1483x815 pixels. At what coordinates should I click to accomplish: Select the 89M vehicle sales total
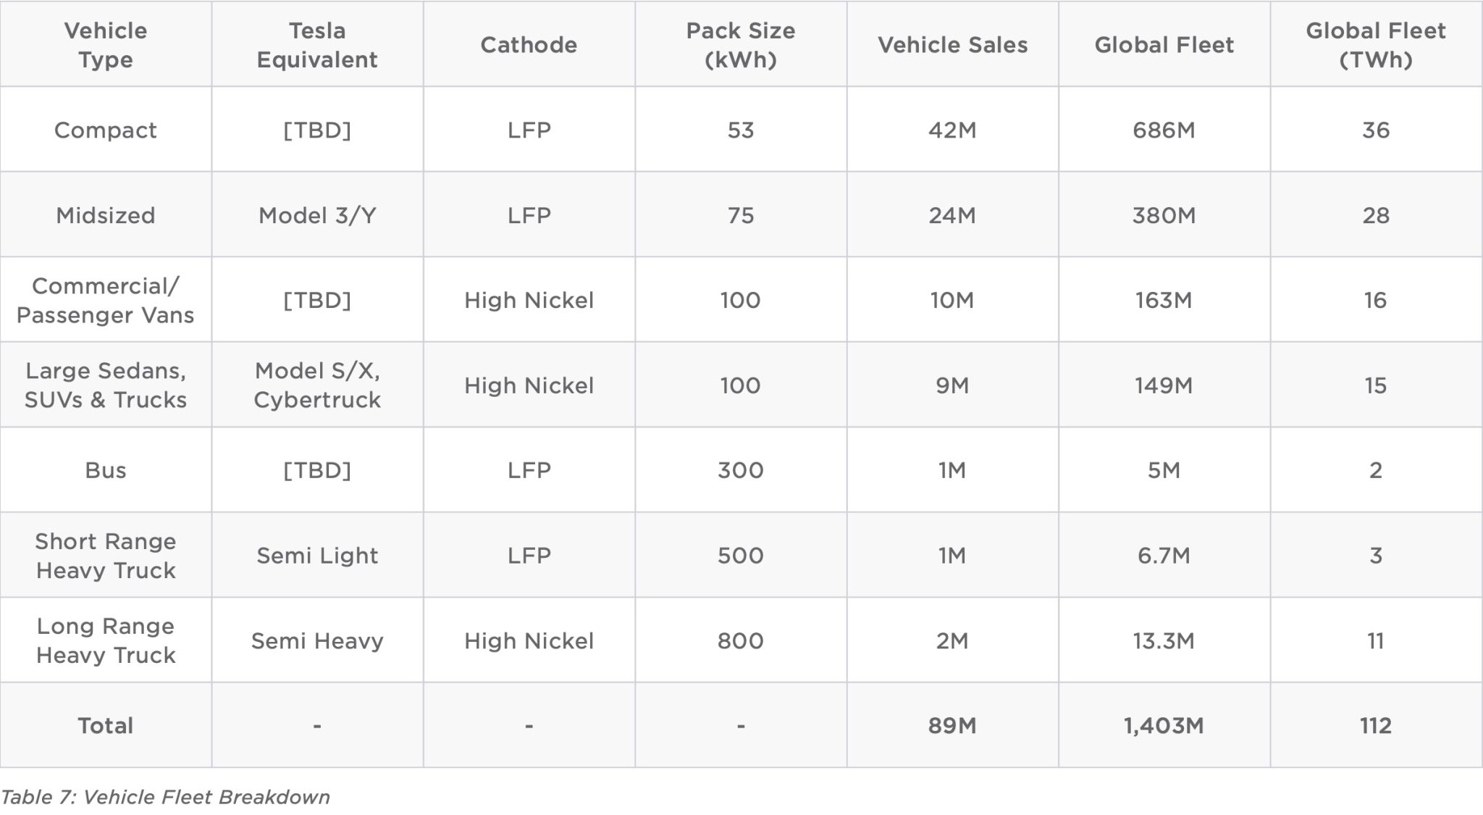(952, 726)
